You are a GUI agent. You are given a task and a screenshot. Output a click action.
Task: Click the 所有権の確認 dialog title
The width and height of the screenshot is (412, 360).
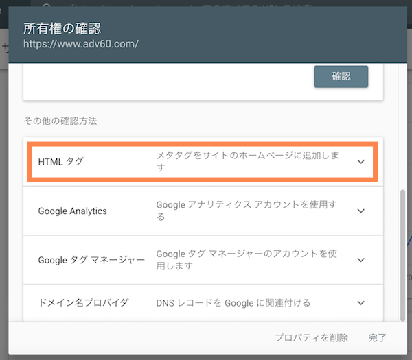point(62,28)
